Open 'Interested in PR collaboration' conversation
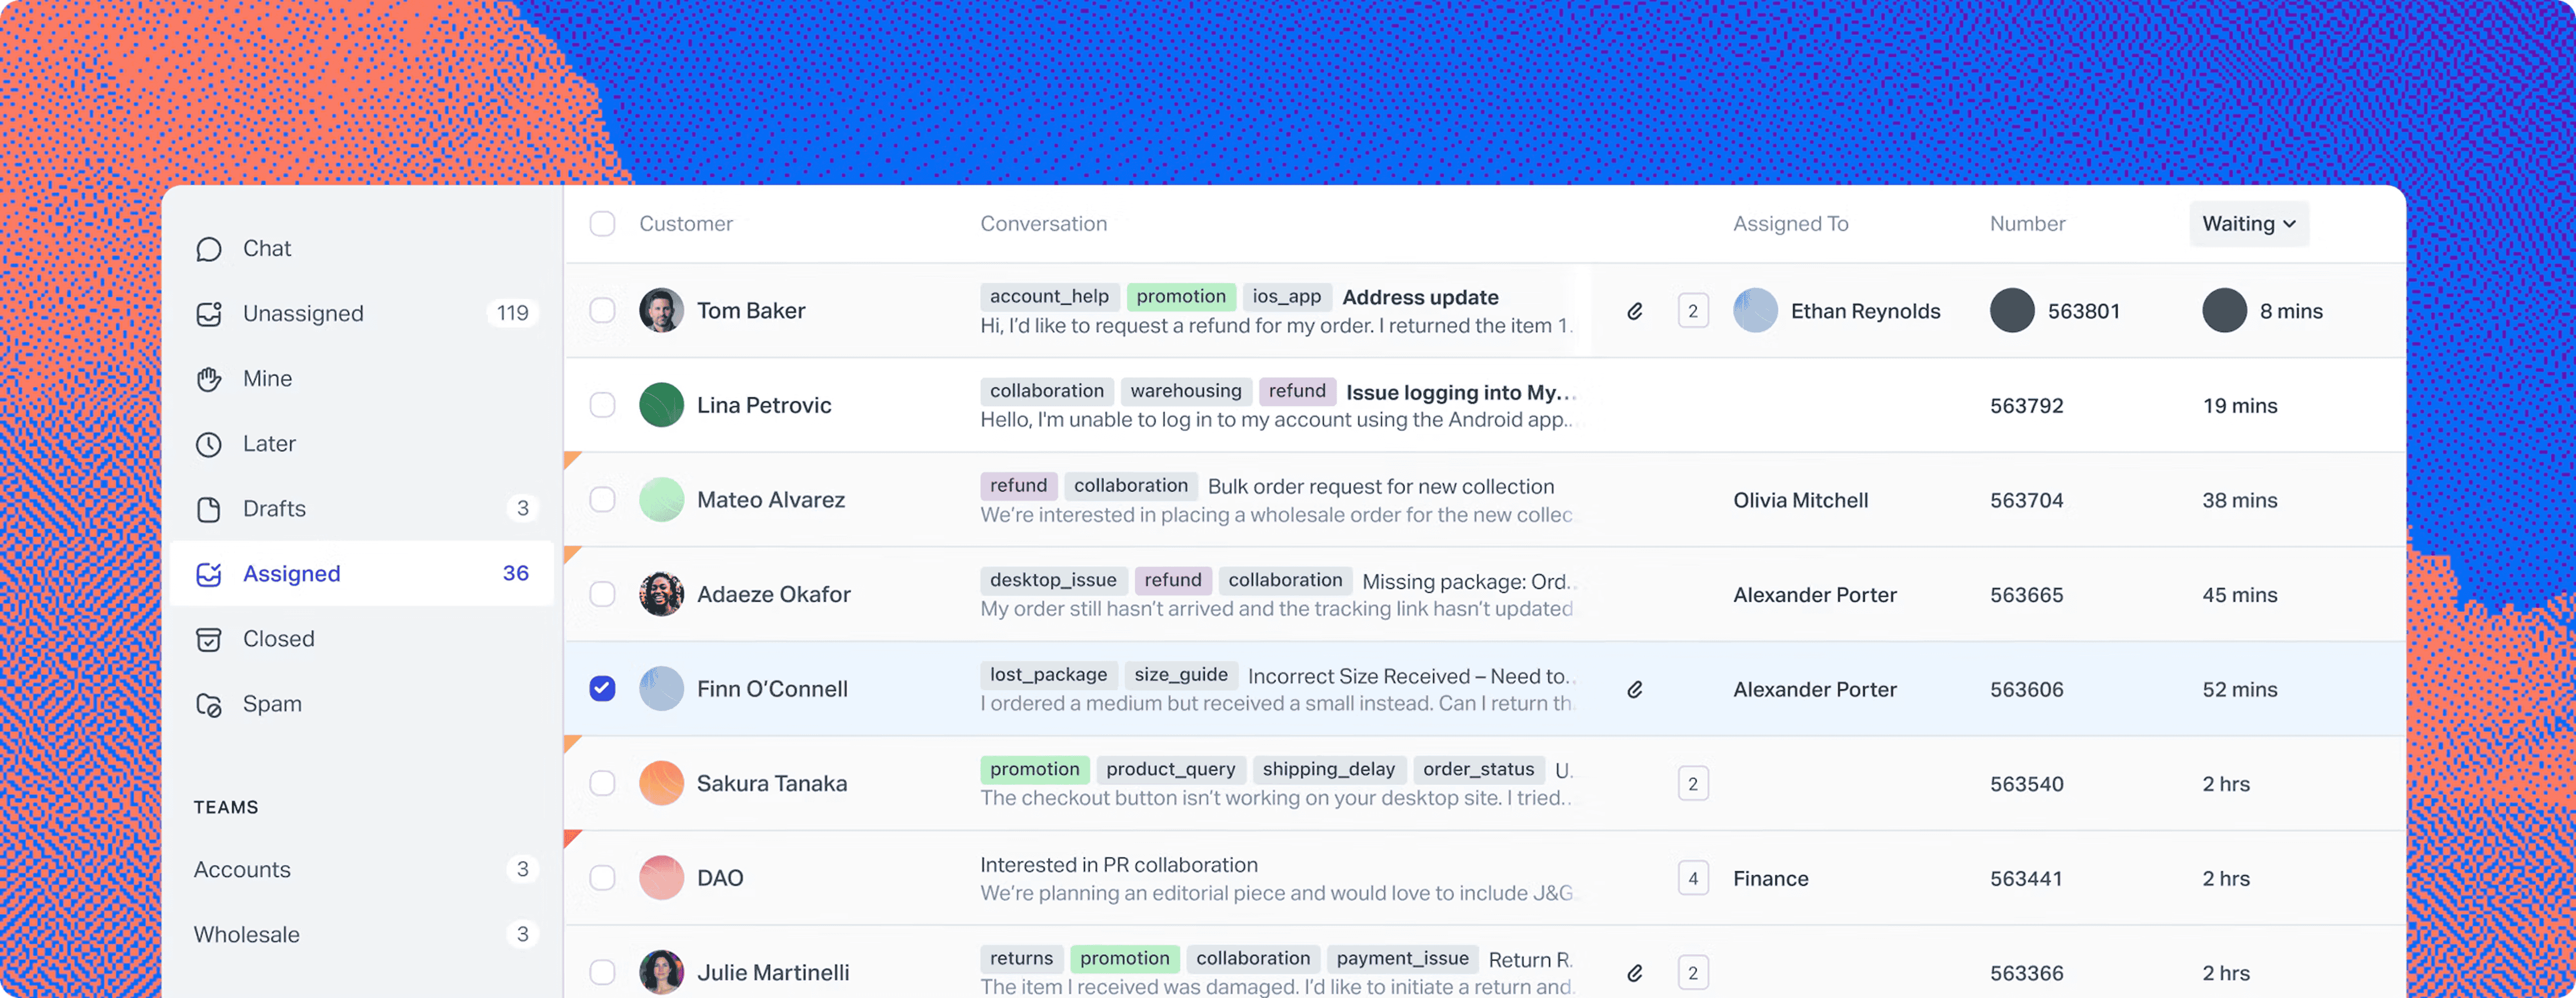The width and height of the screenshot is (2576, 998). point(1118,865)
